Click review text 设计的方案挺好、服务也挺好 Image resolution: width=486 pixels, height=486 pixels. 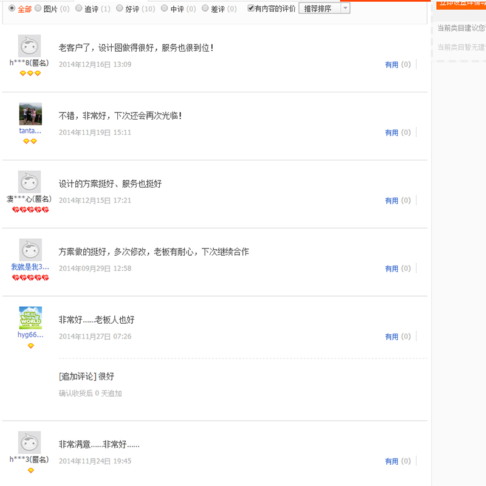110,184
